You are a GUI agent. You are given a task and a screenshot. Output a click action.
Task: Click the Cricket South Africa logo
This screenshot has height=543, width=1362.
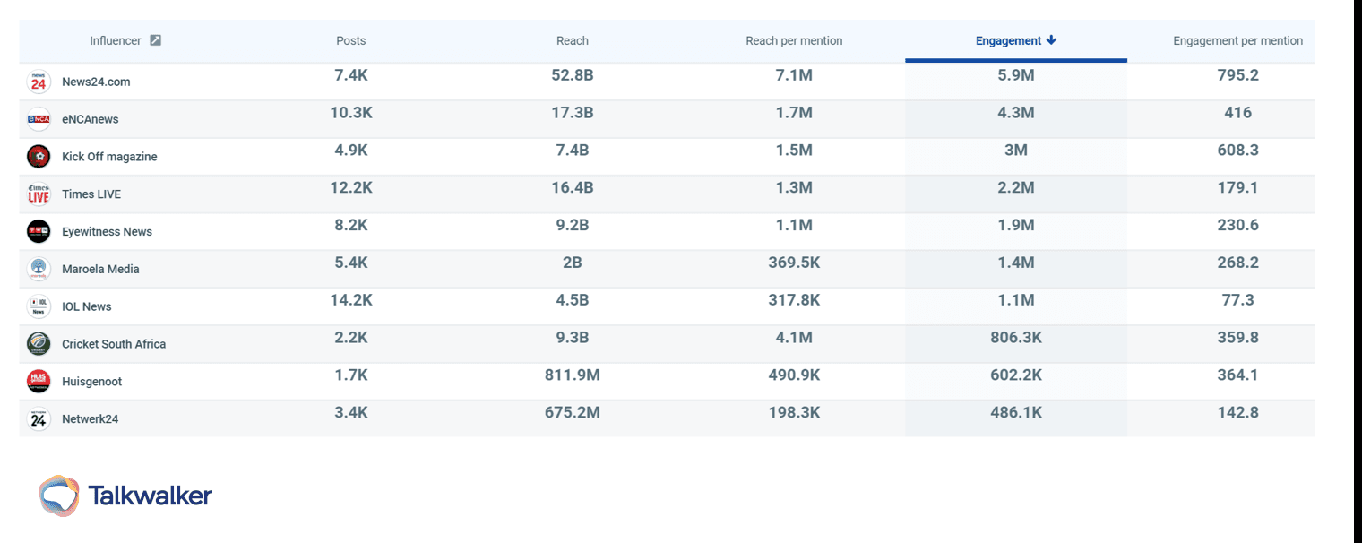(x=38, y=343)
